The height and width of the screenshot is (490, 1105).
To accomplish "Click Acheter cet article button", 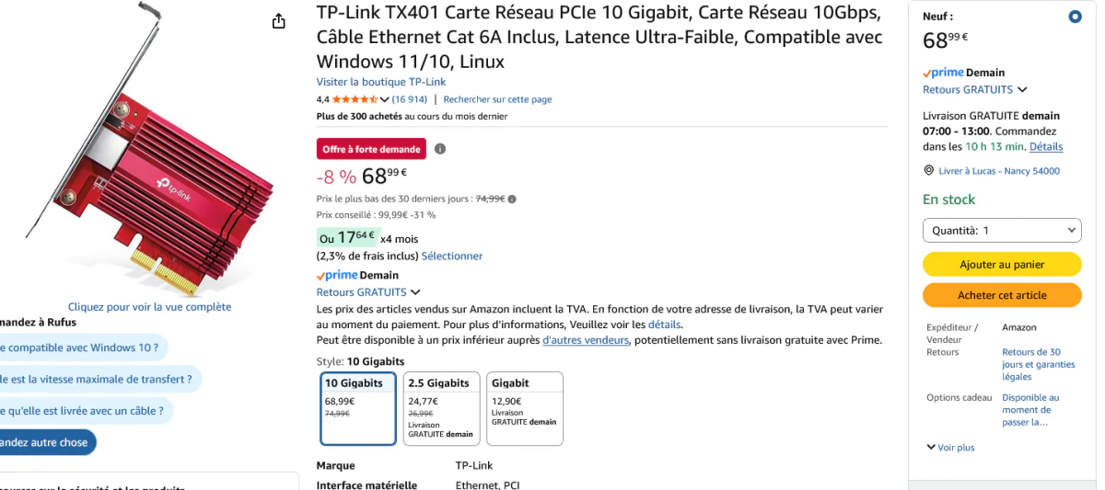I will click(x=1002, y=295).
